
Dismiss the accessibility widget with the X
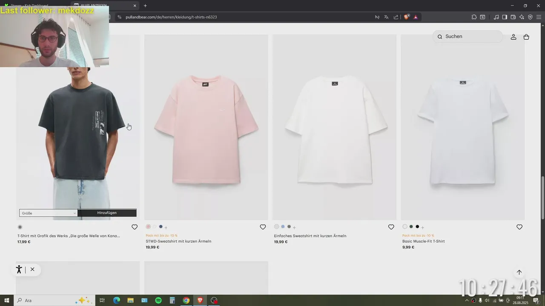(x=32, y=269)
